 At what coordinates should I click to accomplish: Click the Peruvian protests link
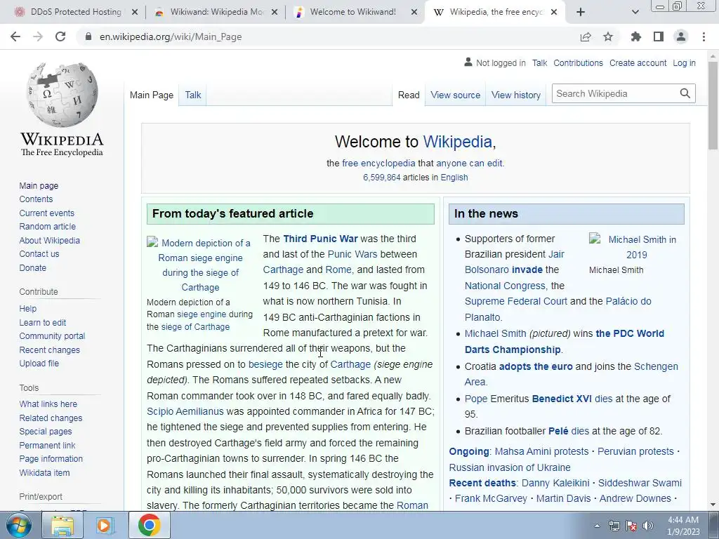point(635,451)
